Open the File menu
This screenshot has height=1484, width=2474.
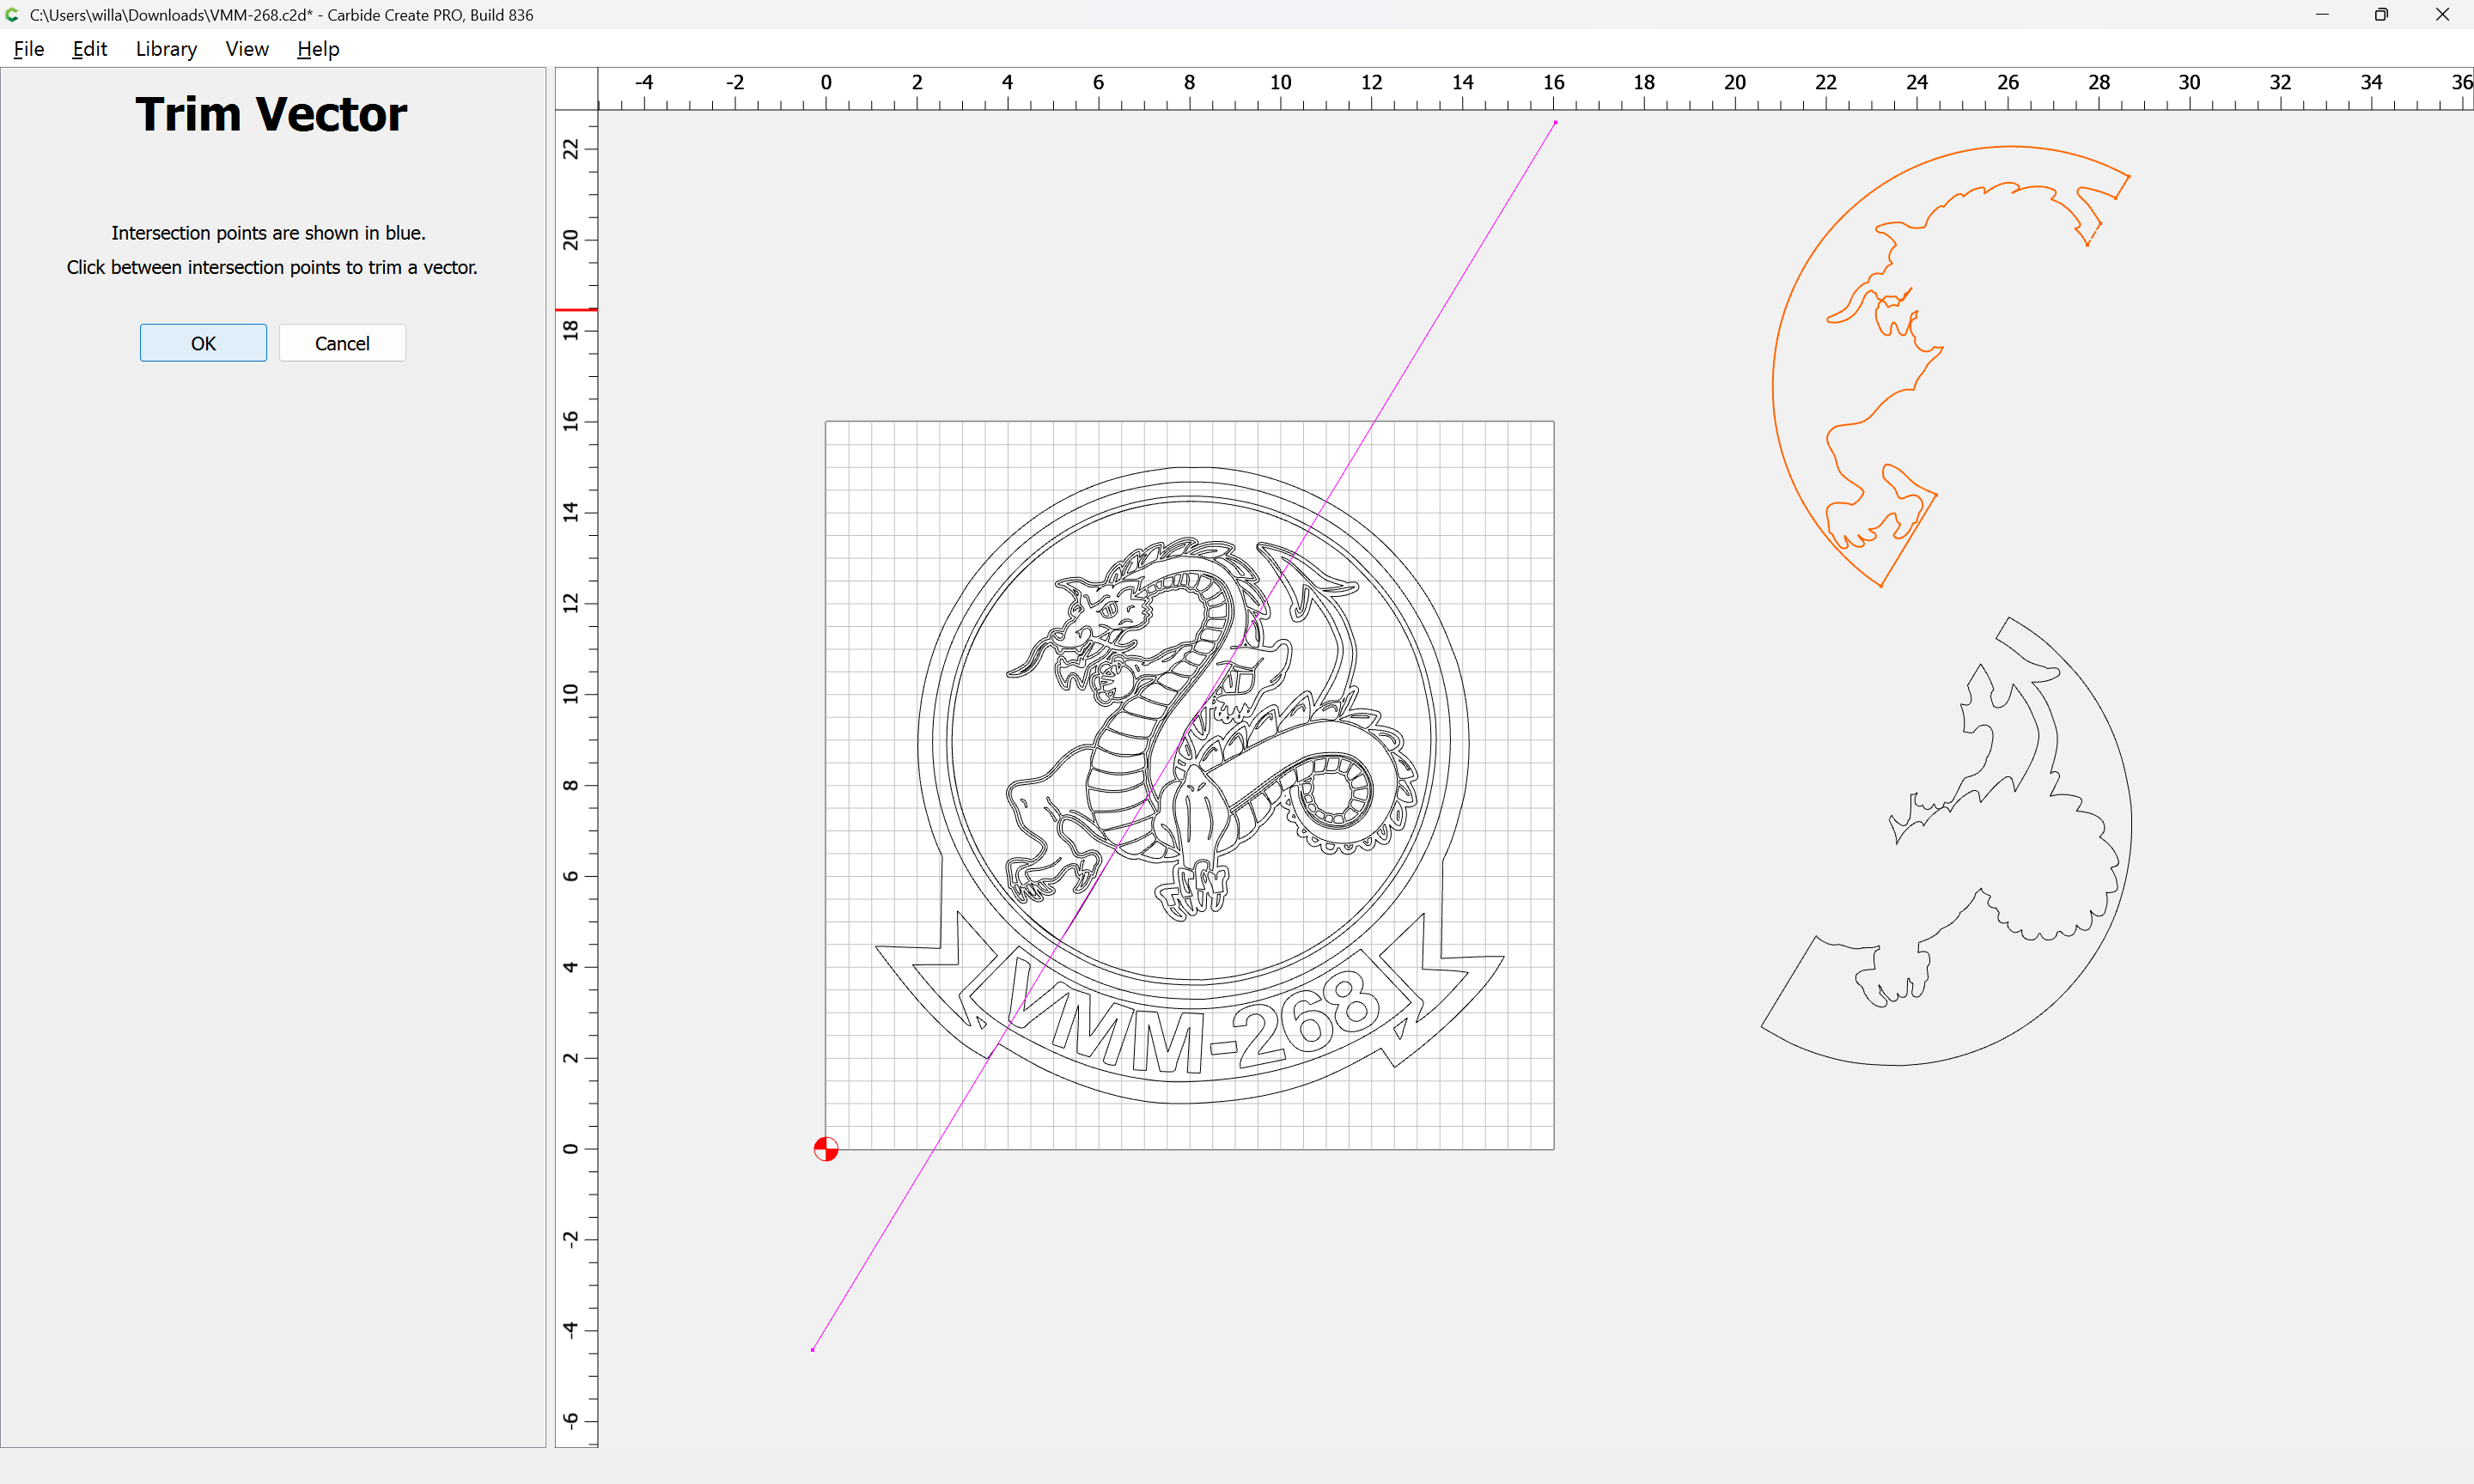[x=28, y=49]
